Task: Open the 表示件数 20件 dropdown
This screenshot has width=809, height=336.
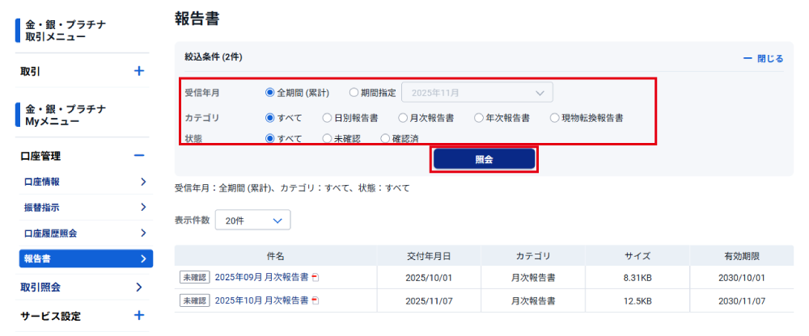Action: coord(252,220)
